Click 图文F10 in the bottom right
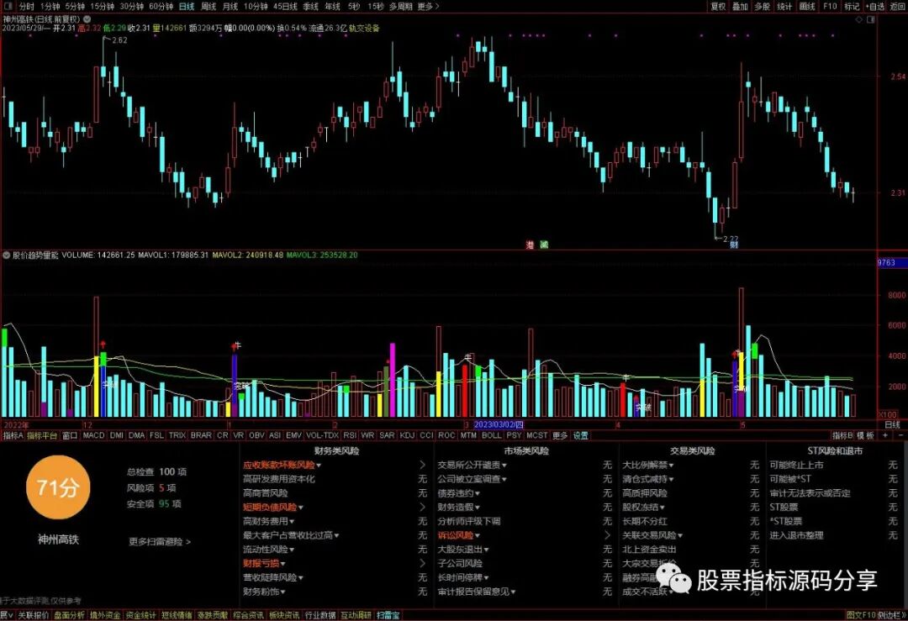Screen dimensions: 908x621 click(860, 615)
